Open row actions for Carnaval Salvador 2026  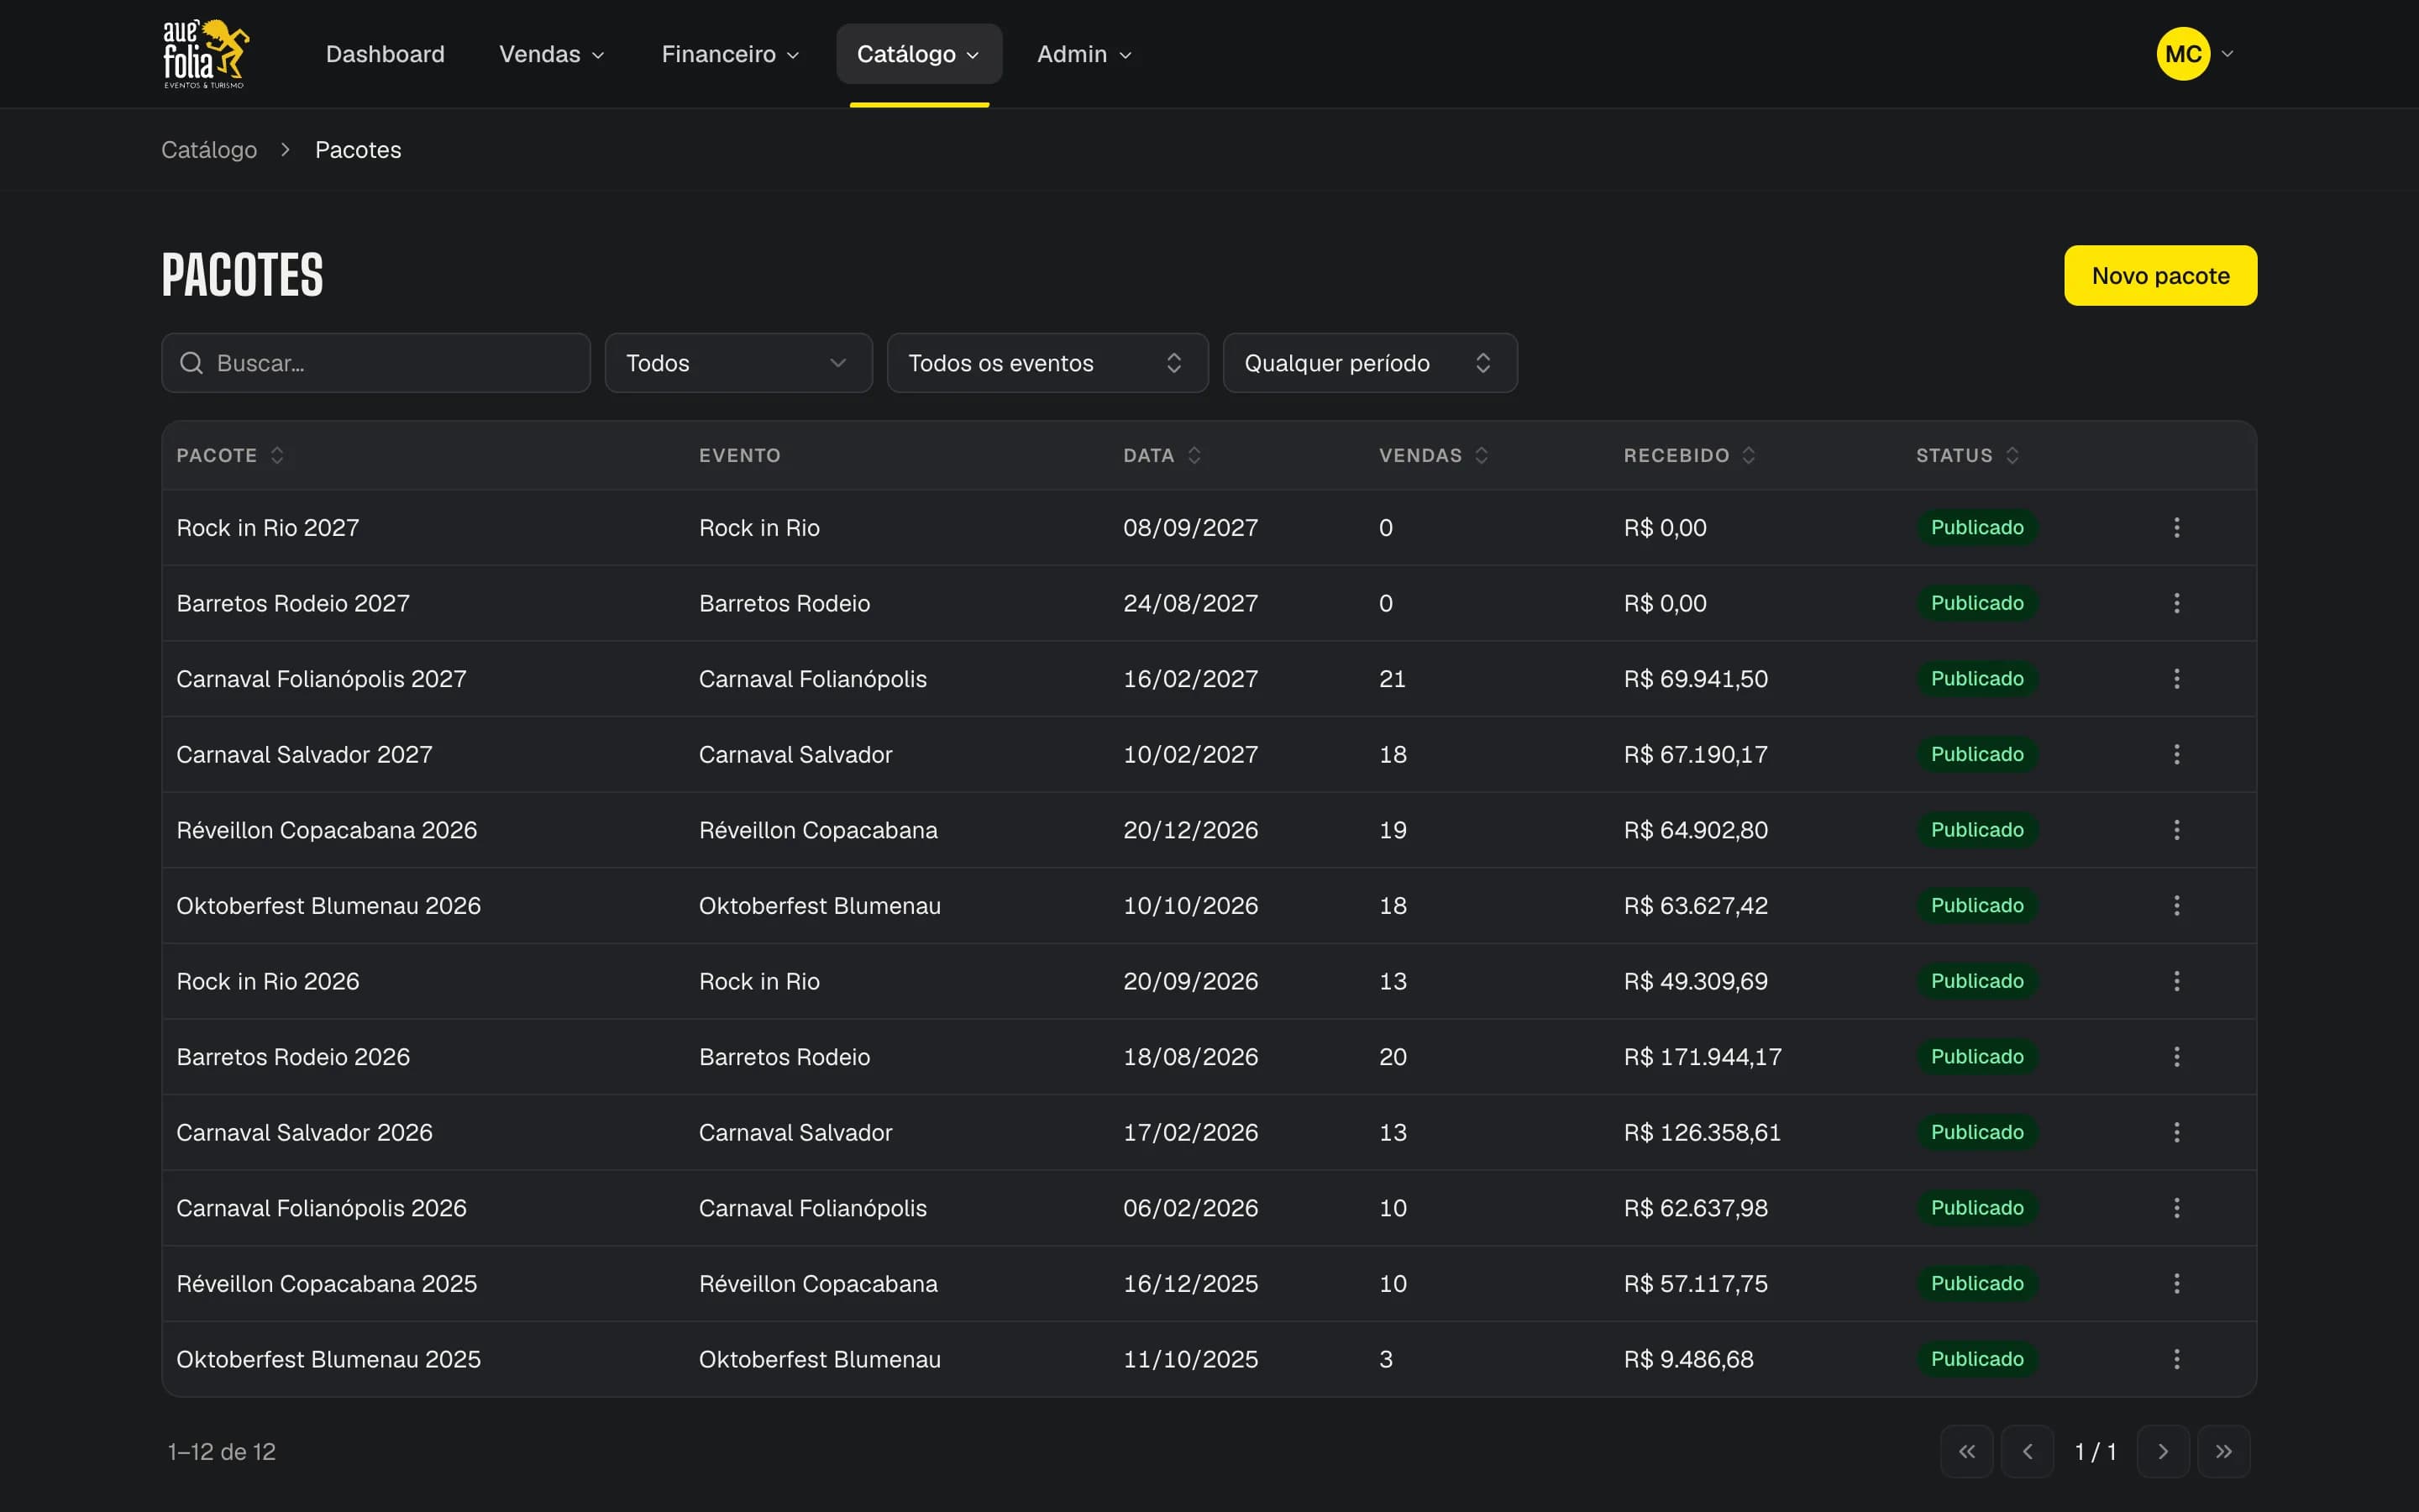pos(2176,1132)
